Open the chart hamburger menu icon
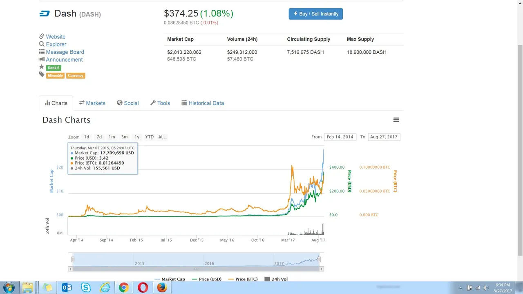 point(396,120)
